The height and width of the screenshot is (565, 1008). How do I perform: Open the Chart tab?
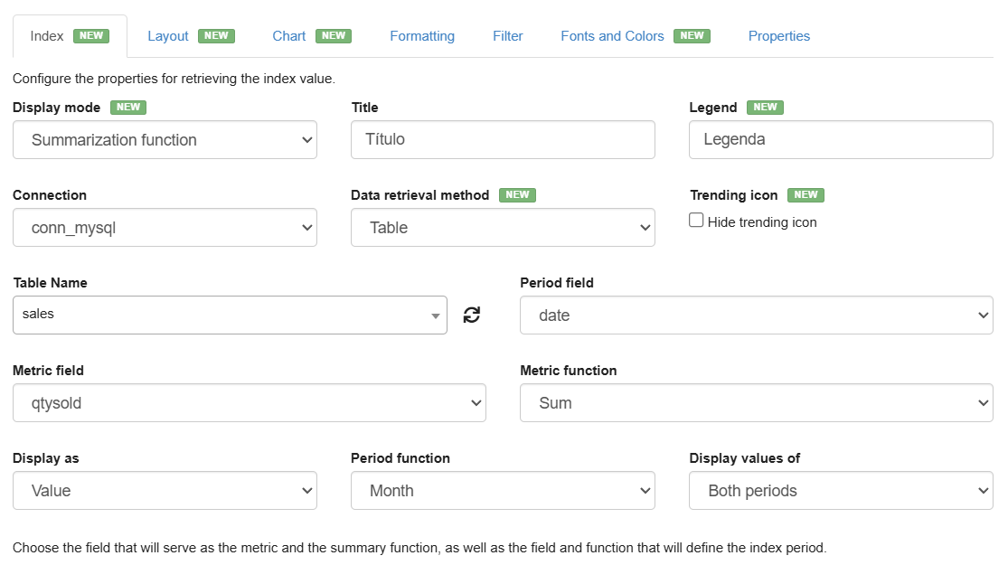[x=289, y=36]
